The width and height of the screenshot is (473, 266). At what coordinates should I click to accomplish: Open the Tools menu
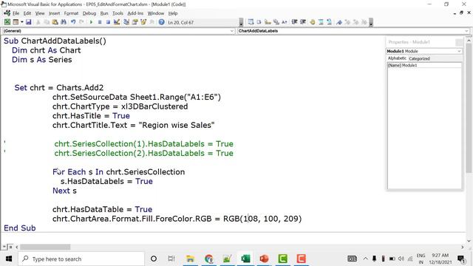click(x=118, y=13)
